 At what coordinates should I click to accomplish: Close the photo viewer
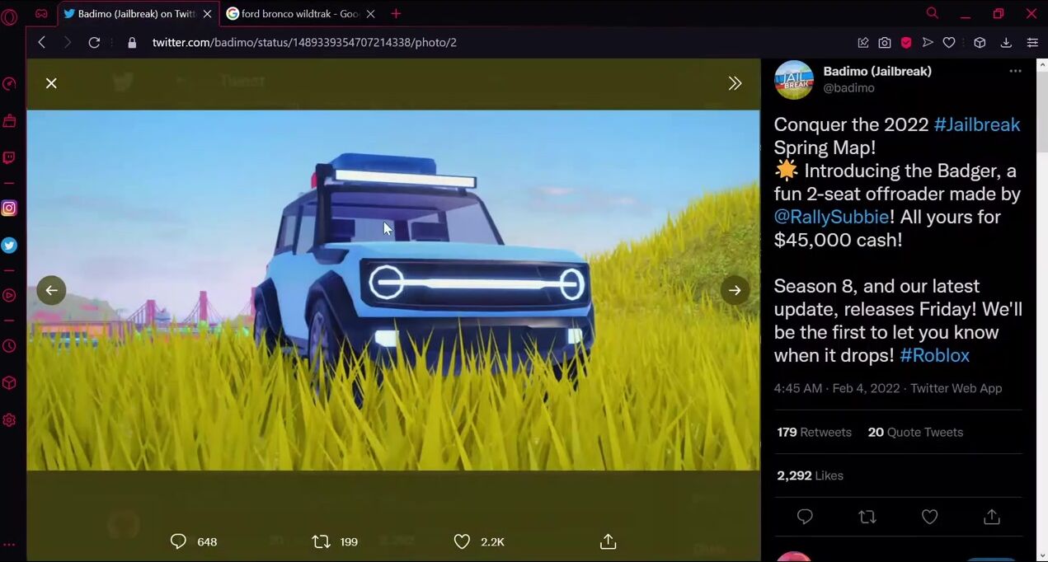(51, 83)
